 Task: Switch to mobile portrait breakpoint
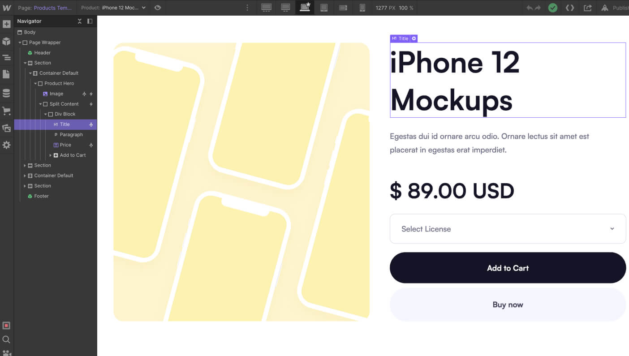point(361,8)
